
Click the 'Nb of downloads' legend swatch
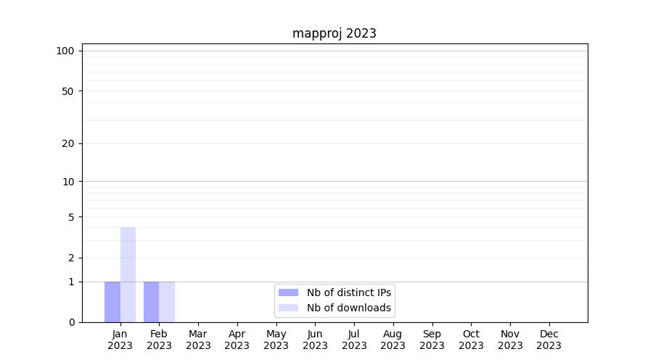(288, 308)
